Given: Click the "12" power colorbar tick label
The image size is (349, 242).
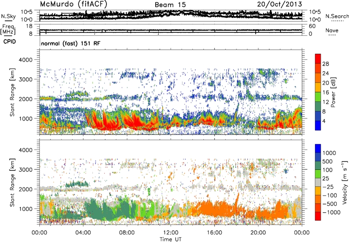Looking at the screenshot, I should click(x=325, y=102).
